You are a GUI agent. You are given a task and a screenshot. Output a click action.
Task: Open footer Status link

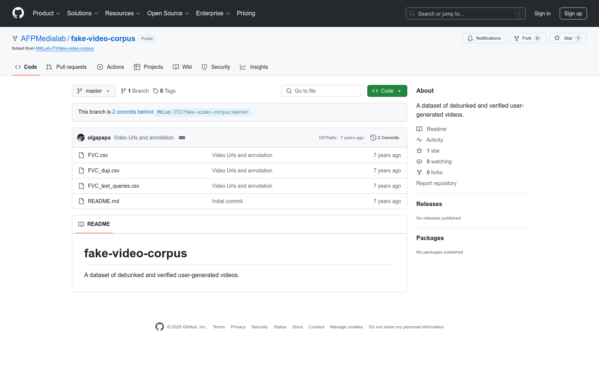280,327
